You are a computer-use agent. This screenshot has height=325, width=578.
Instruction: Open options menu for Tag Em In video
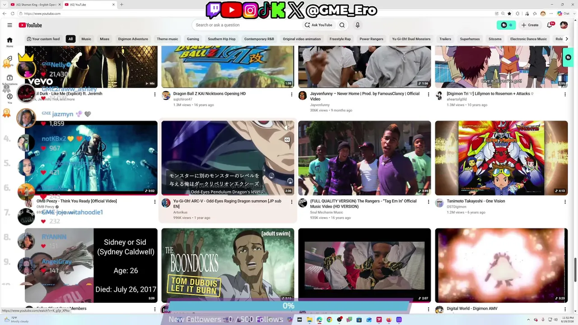[428, 202]
